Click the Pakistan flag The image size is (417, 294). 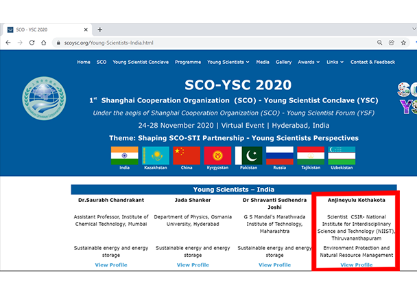[x=249, y=155]
